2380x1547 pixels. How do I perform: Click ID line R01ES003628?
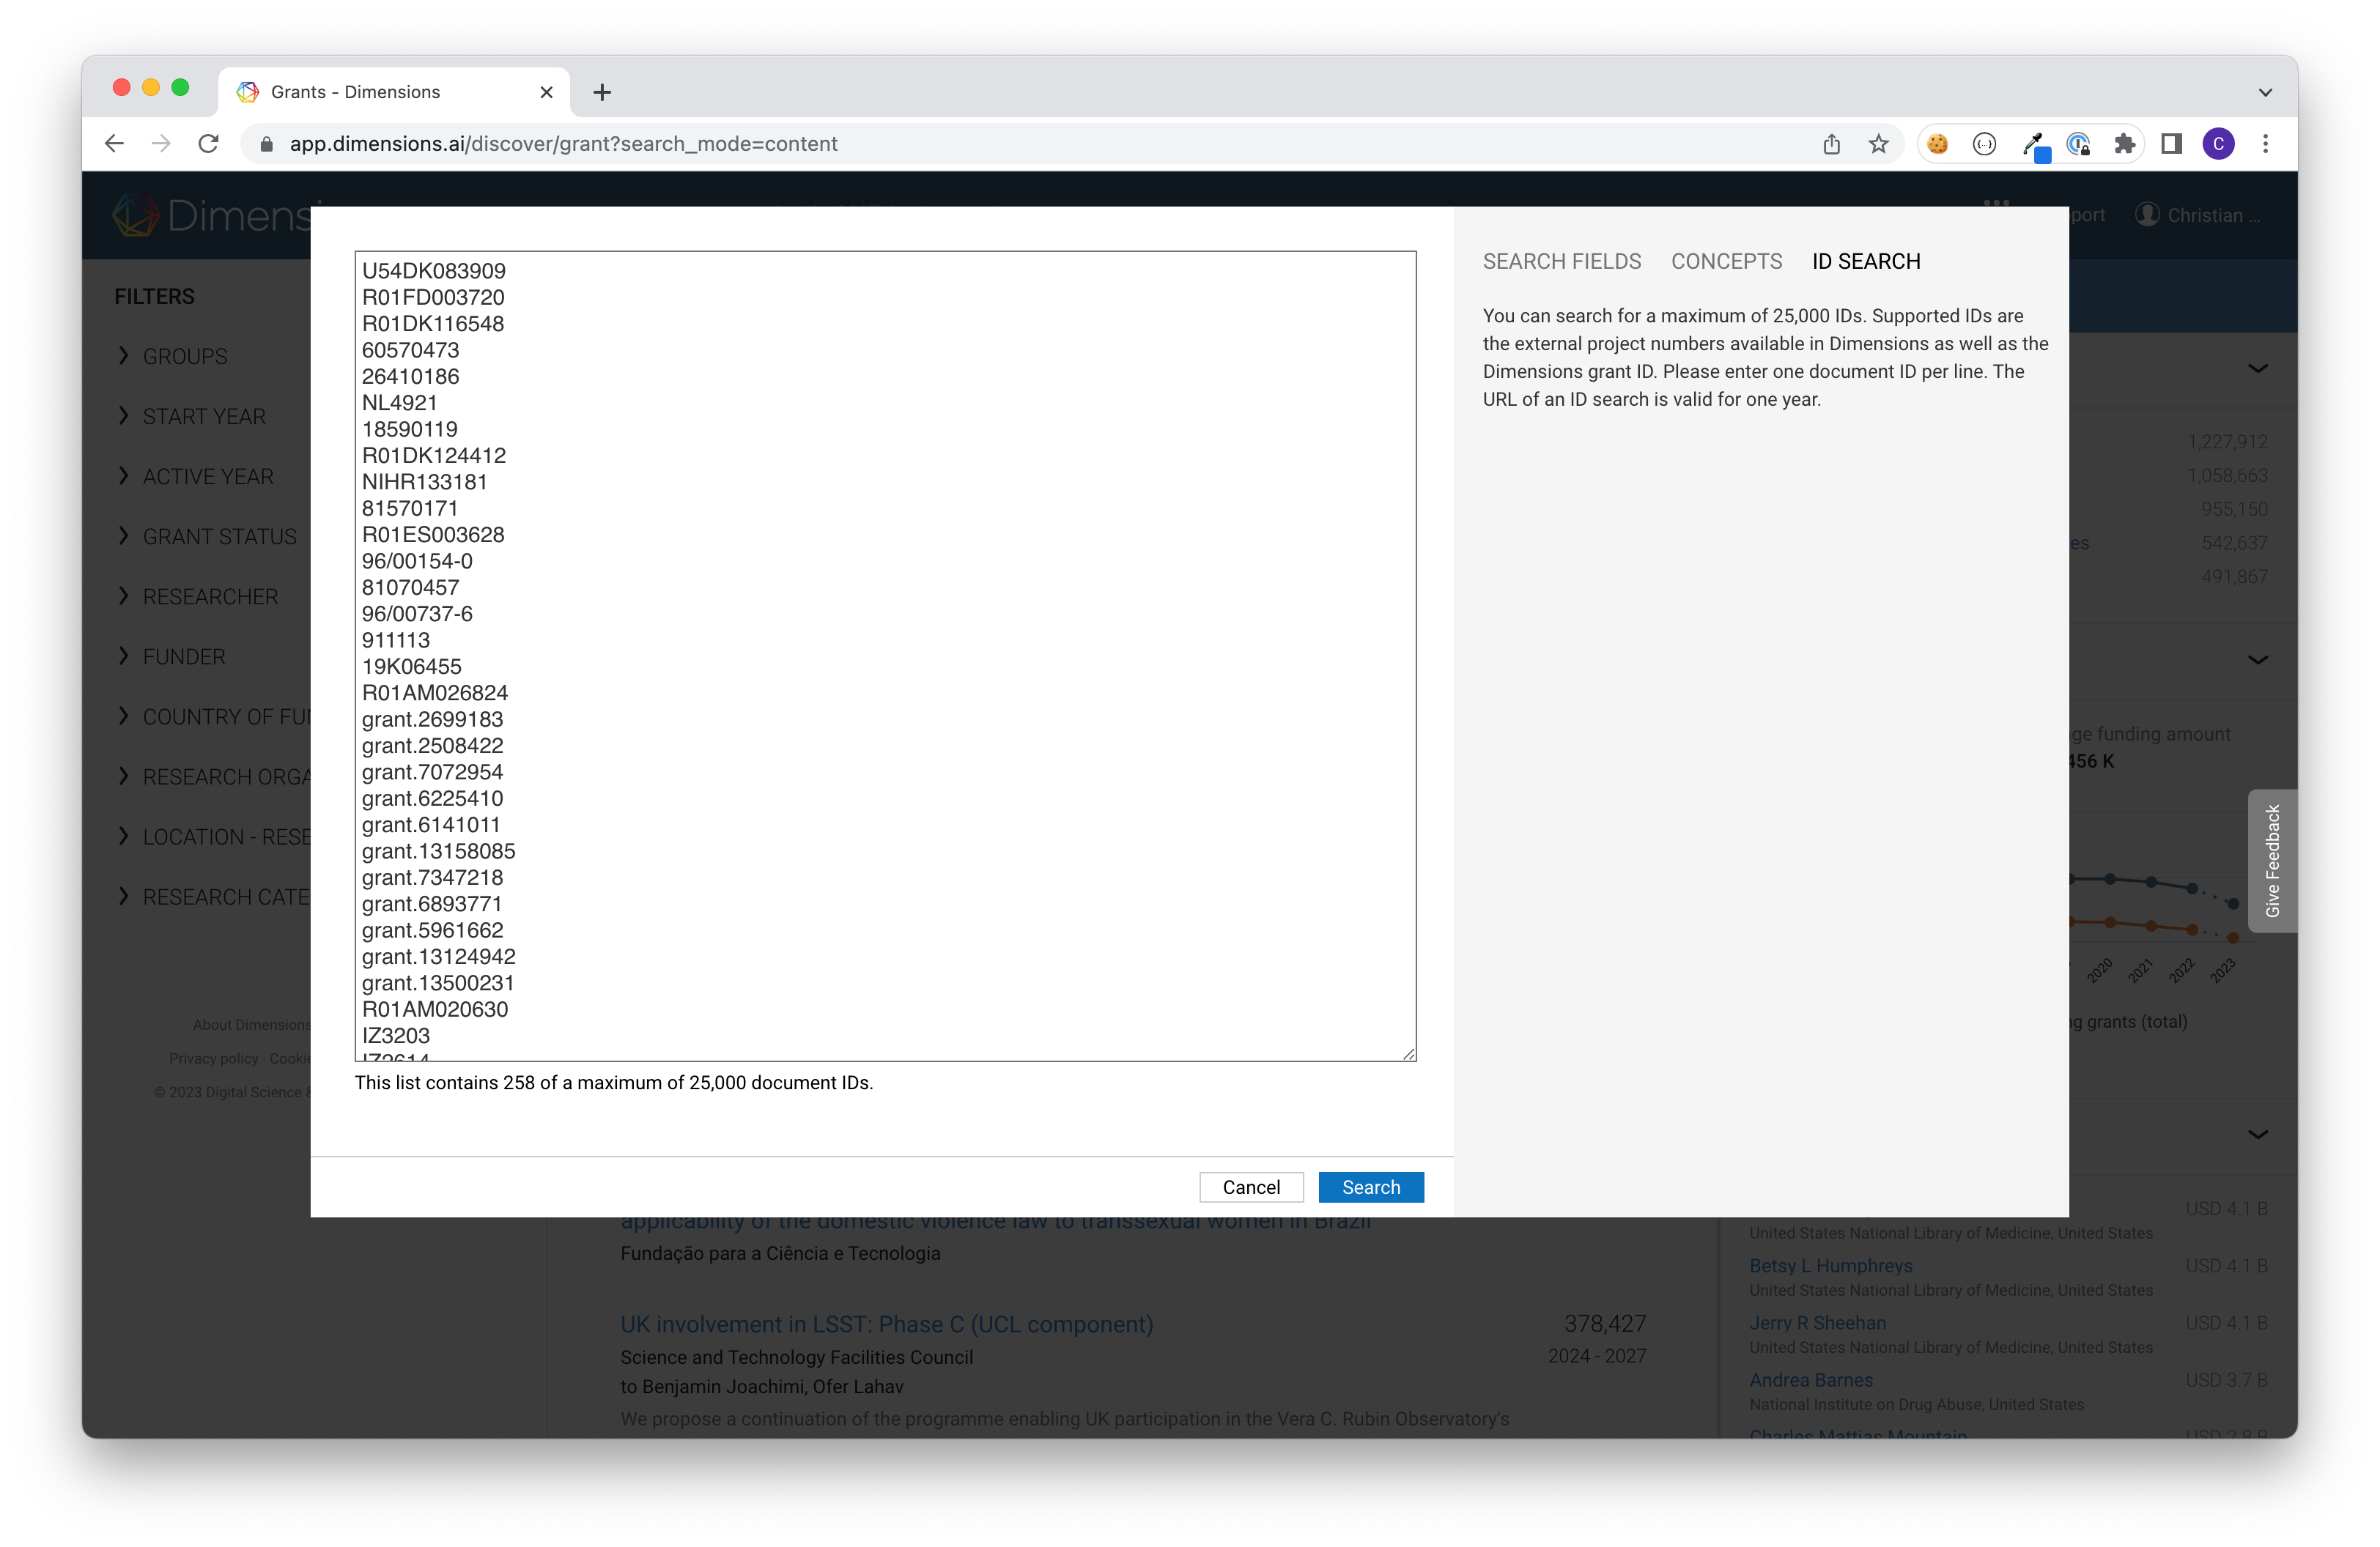point(432,535)
